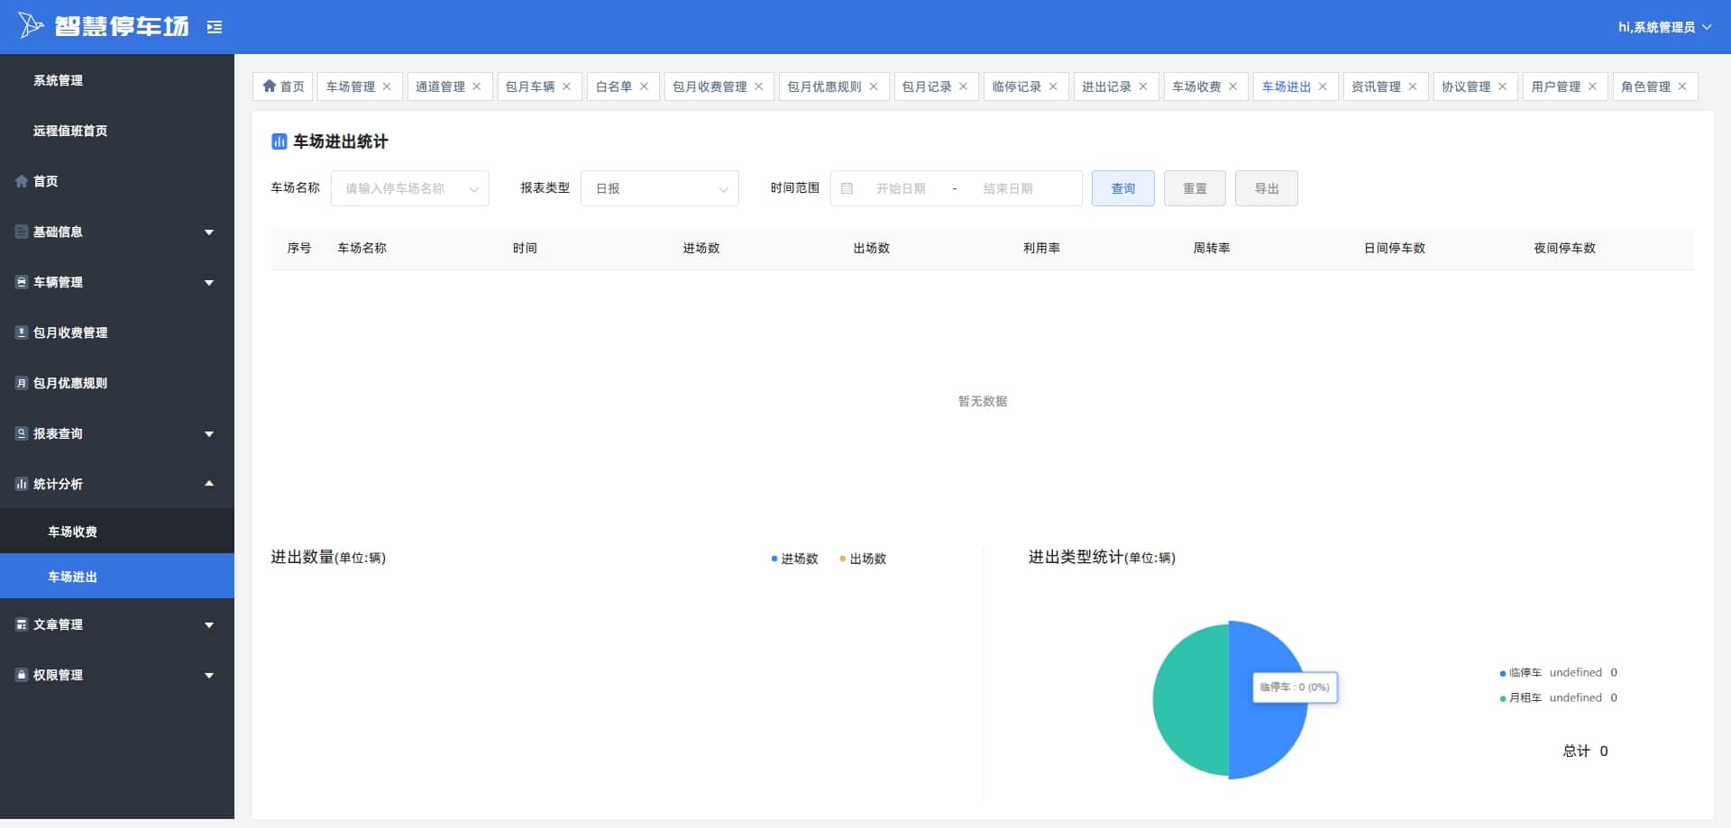Click the 查询 button
The height and width of the screenshot is (828, 1731).
point(1123,188)
